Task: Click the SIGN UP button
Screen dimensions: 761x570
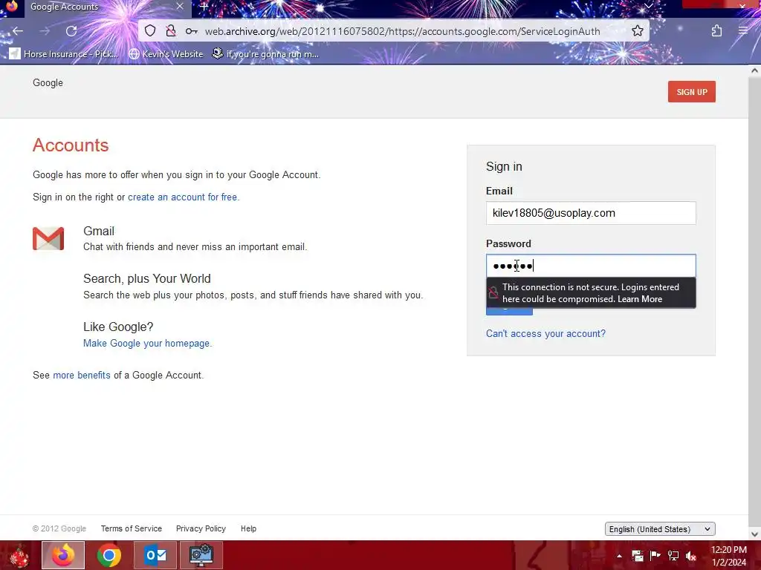Action: coord(692,91)
